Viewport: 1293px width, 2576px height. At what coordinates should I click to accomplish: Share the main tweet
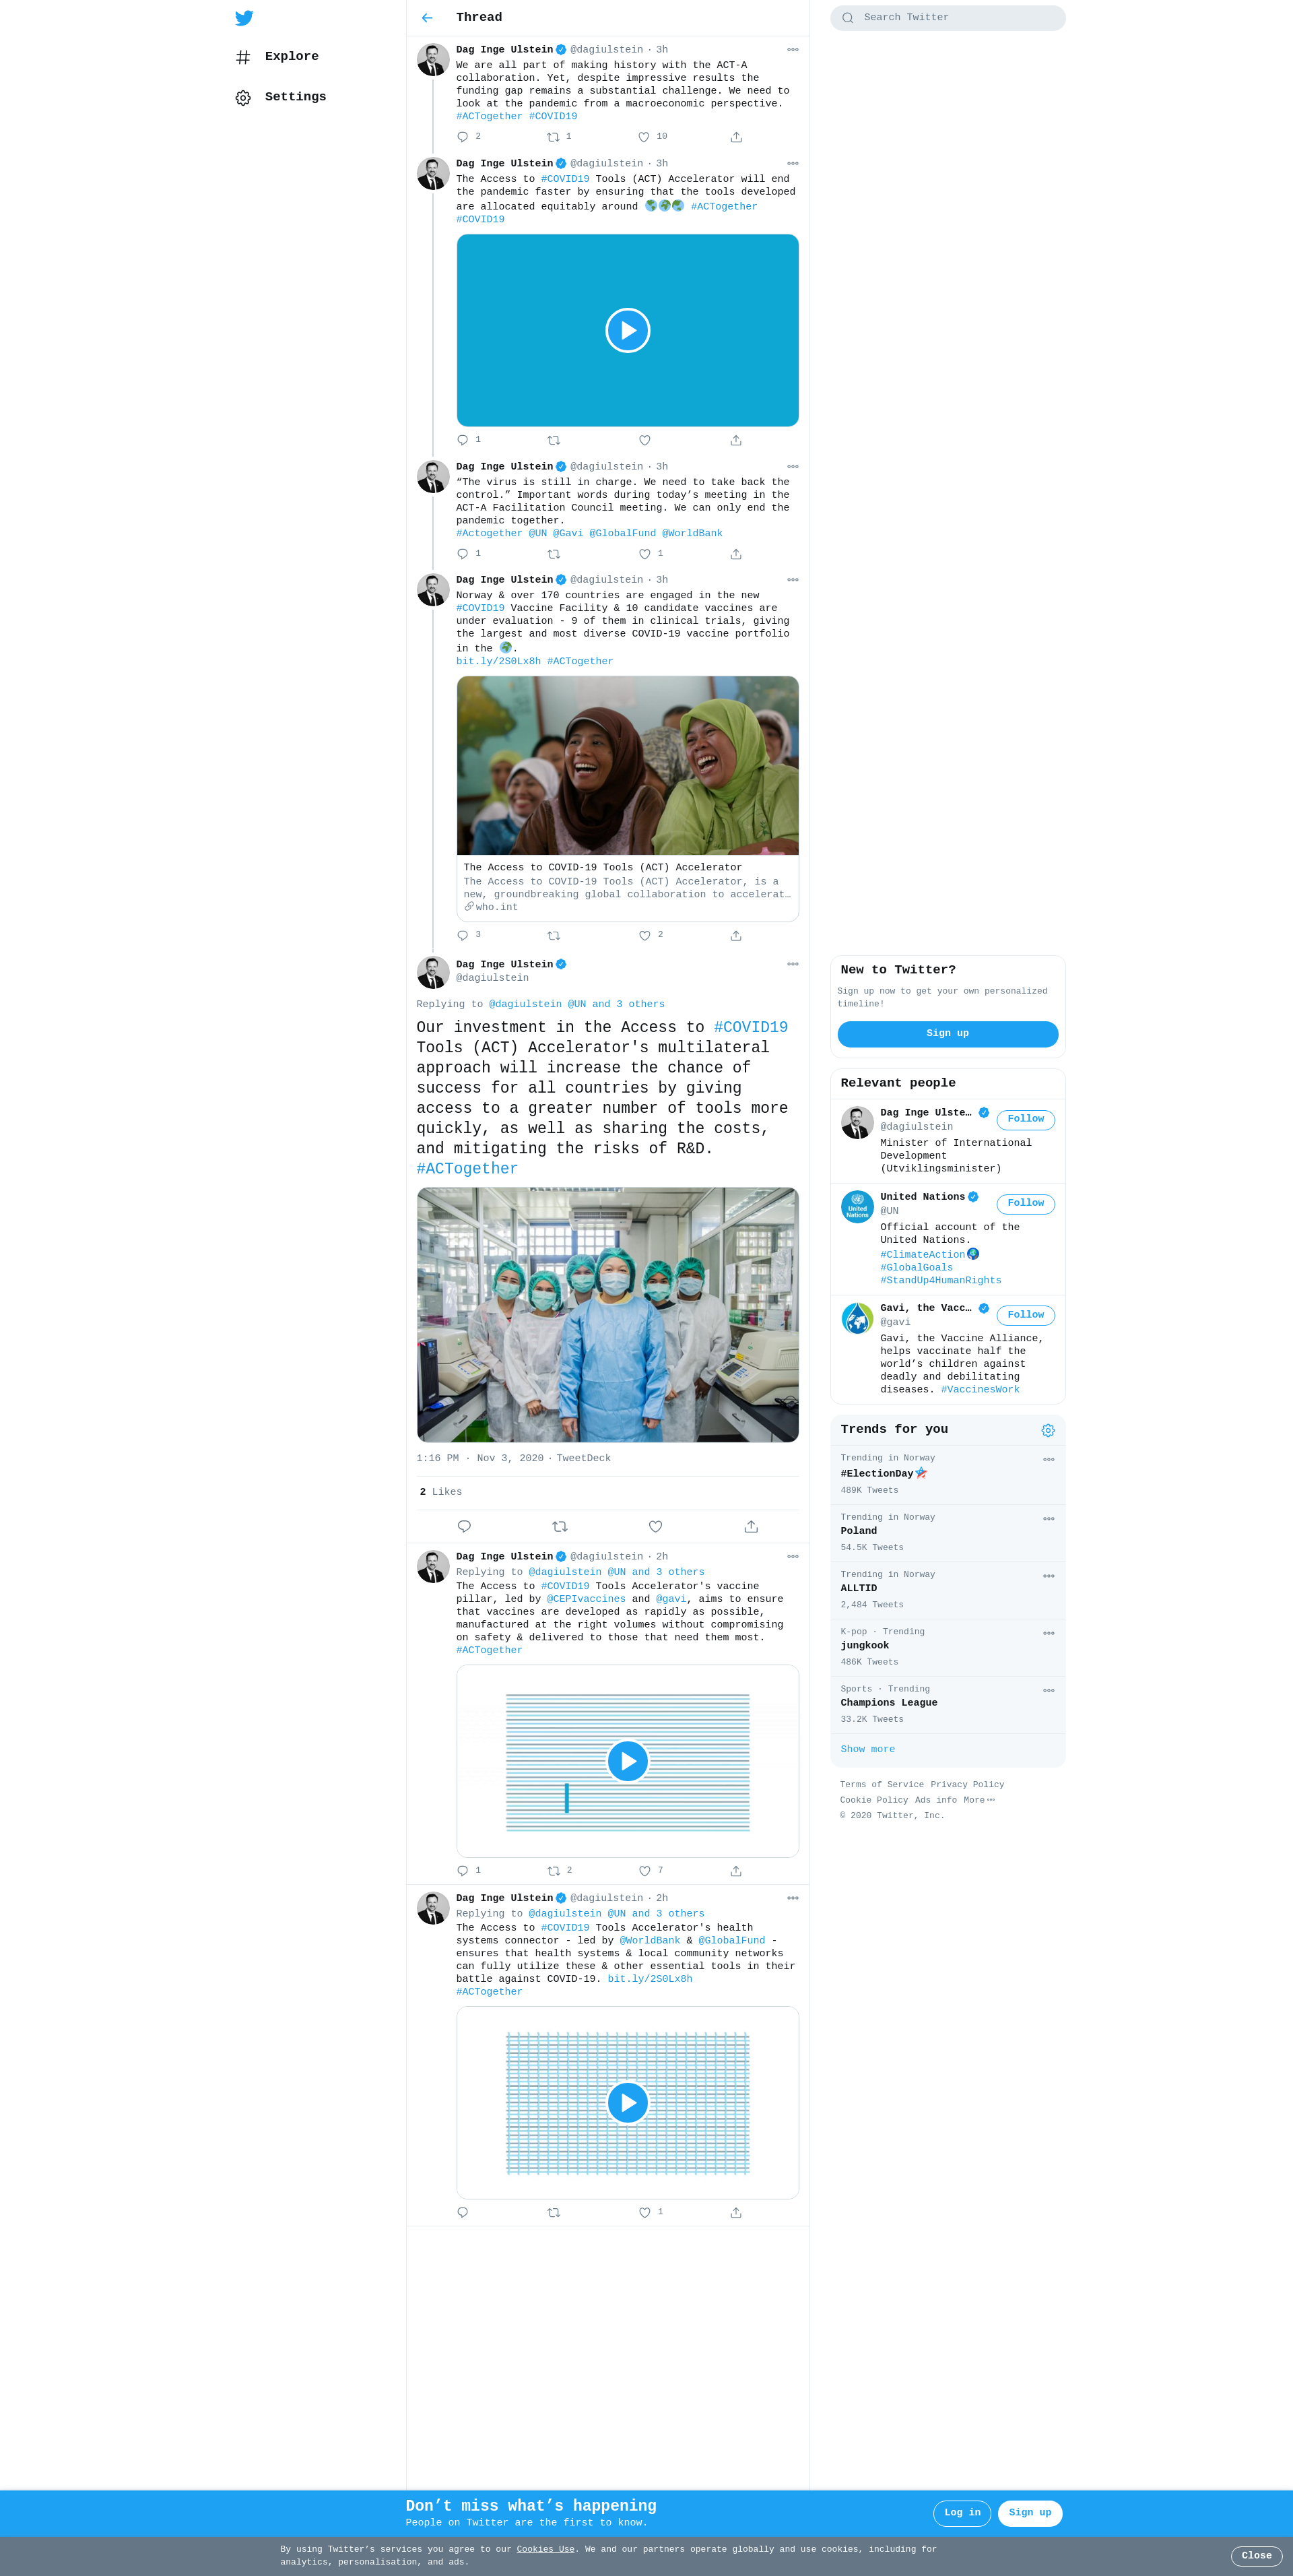(751, 1526)
